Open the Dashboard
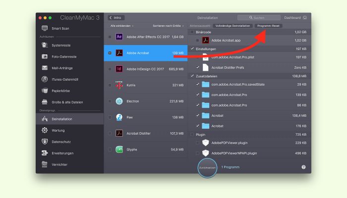Screen dimensions: 347x198 tap(295, 18)
